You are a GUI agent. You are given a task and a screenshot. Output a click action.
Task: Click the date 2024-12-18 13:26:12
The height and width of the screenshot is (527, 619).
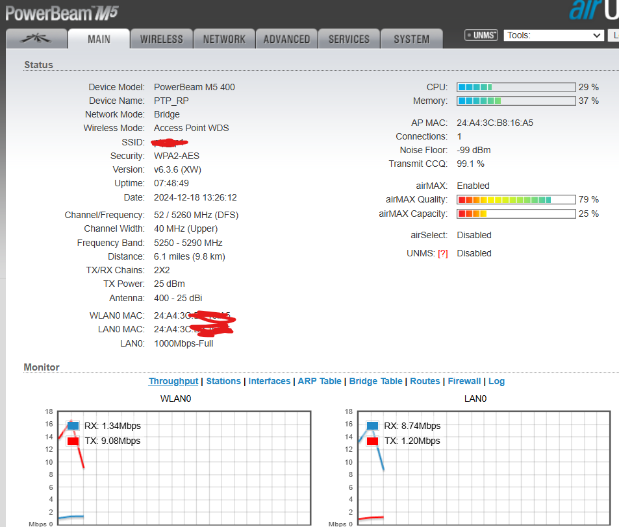coord(196,197)
